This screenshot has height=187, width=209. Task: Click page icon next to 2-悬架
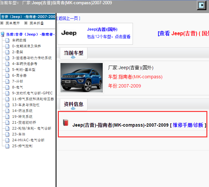(7, 52)
